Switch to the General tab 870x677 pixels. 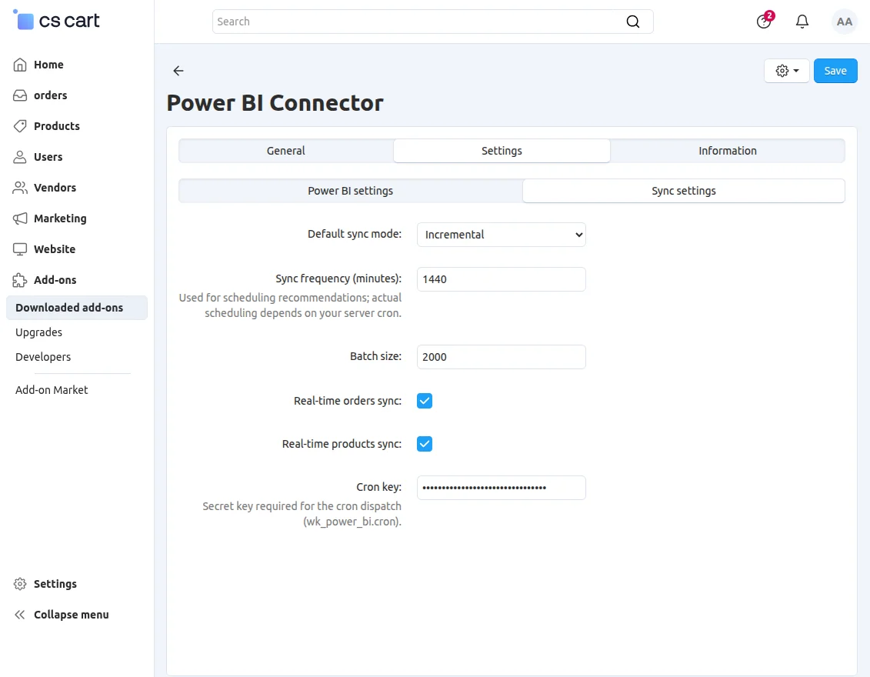(x=285, y=151)
